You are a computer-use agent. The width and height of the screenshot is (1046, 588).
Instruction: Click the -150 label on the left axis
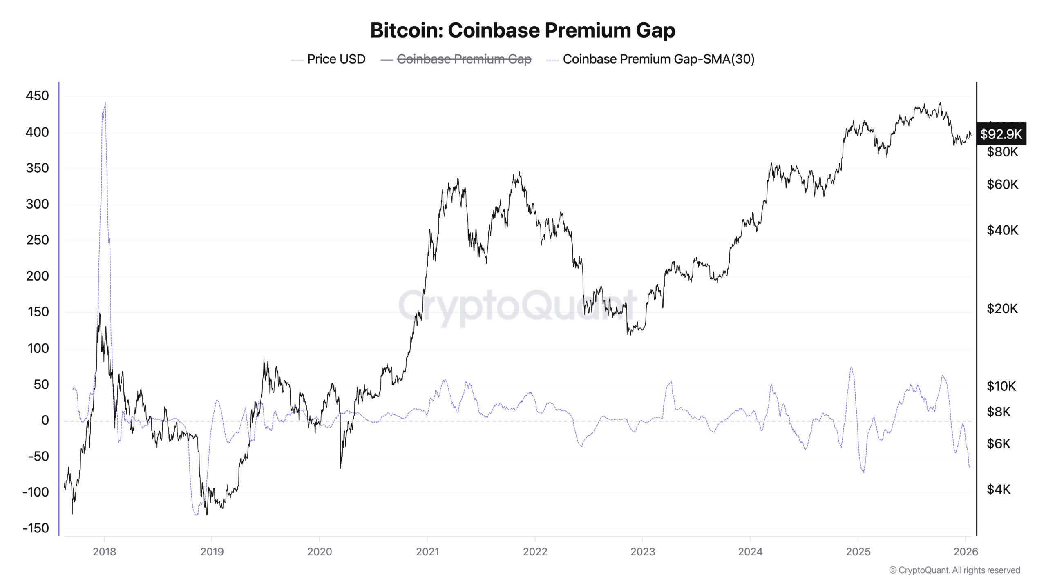[36, 528]
